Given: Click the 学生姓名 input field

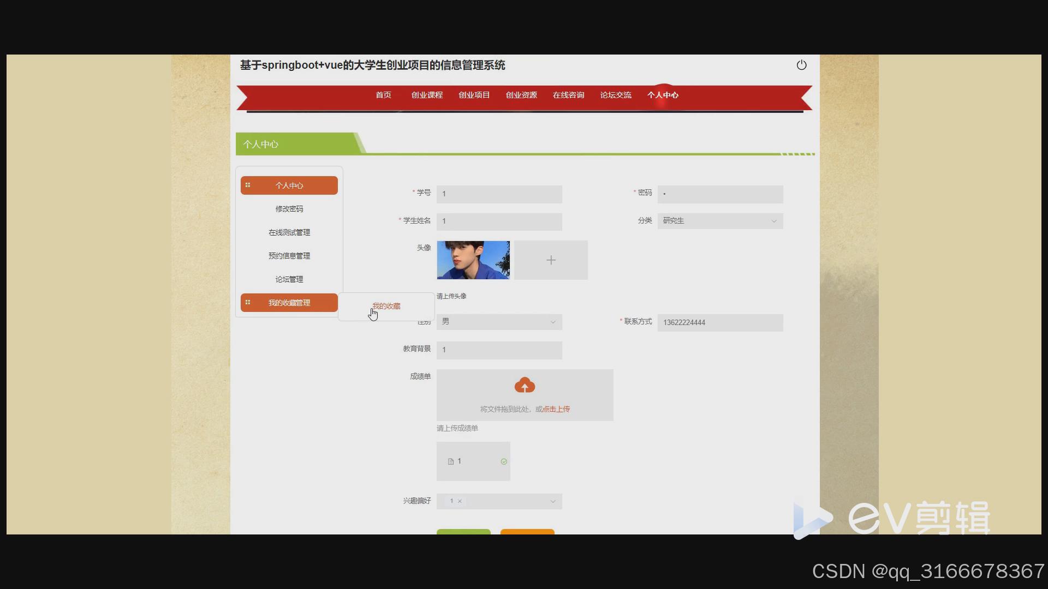Looking at the screenshot, I should click(x=499, y=221).
